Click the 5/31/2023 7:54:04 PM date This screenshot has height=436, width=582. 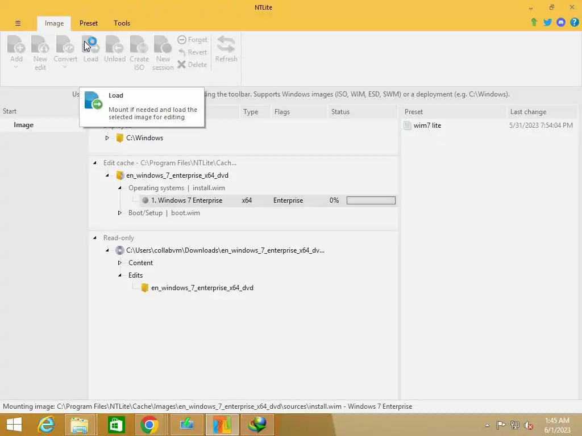541,125
